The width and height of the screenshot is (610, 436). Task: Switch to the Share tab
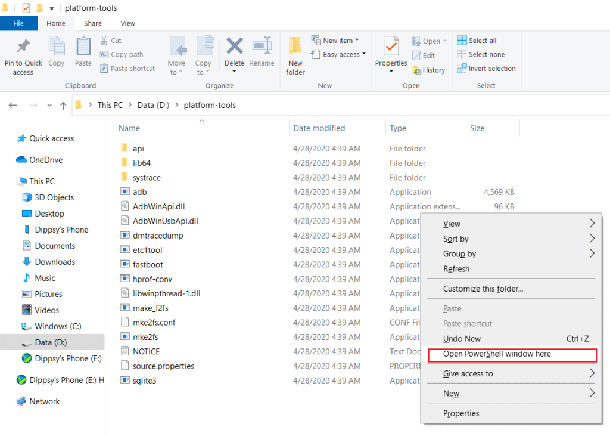click(x=92, y=23)
